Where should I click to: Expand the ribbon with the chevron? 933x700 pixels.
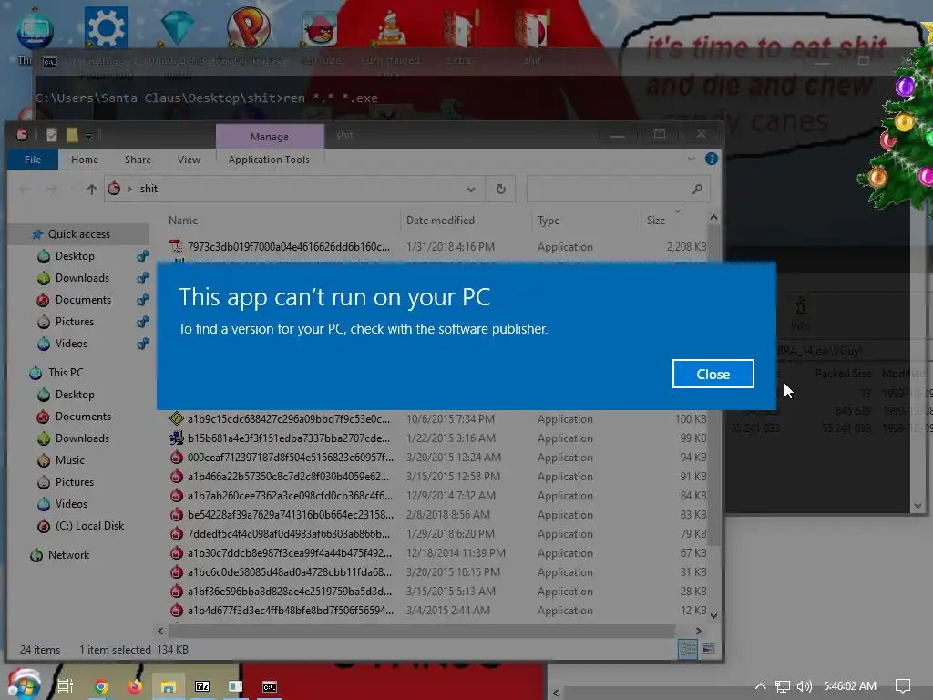691,159
